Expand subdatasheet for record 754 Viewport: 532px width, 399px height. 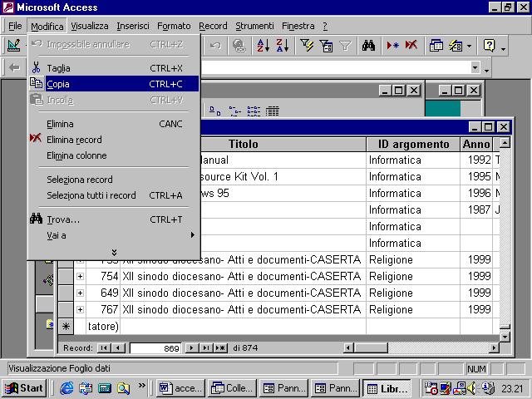(80, 277)
